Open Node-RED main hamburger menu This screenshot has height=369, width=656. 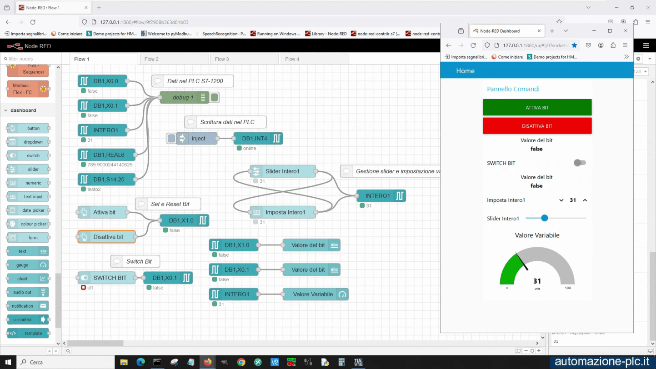(646, 45)
